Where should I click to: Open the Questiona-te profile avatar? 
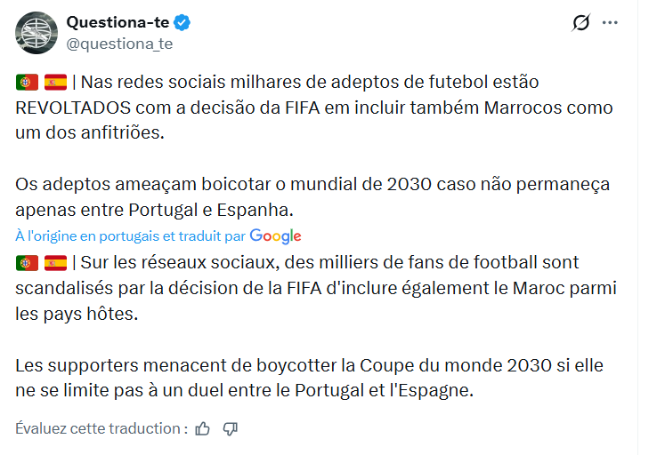coord(36,33)
